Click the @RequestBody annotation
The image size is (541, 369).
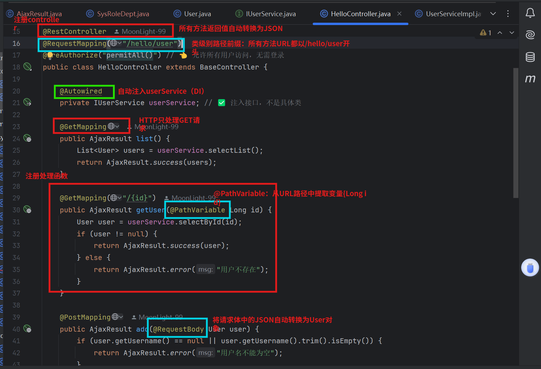pos(179,329)
